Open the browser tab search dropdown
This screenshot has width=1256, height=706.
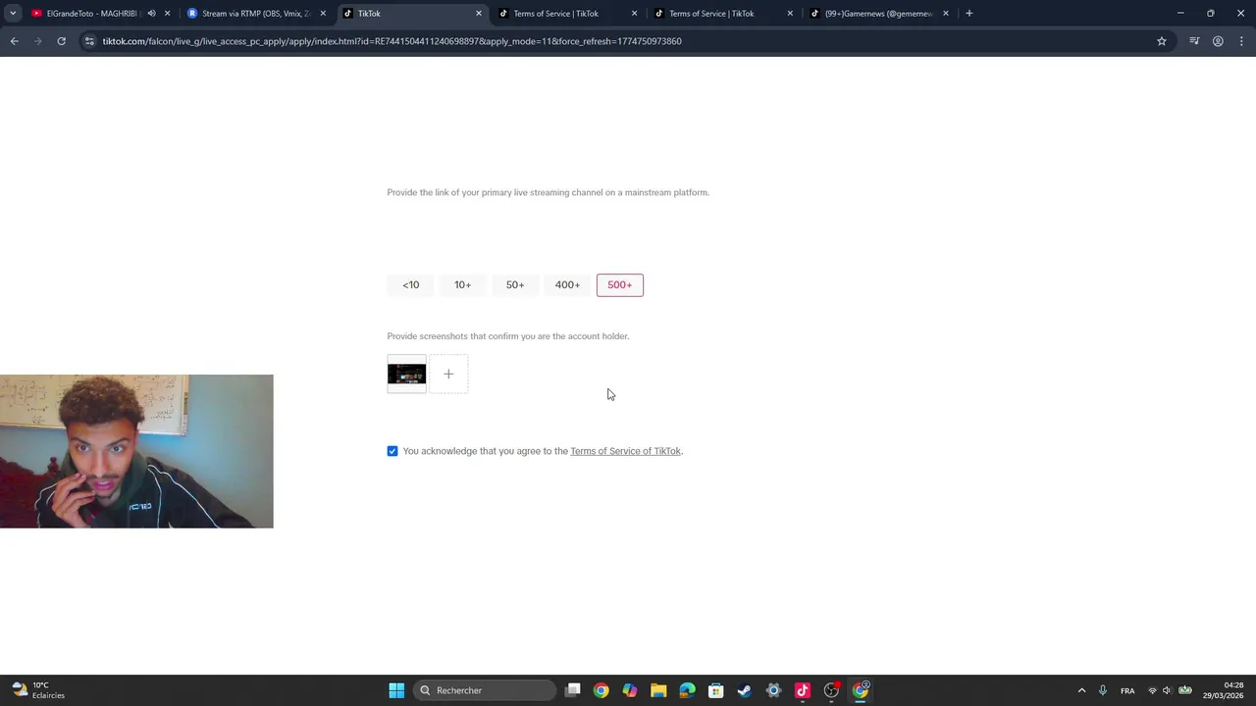(x=13, y=14)
